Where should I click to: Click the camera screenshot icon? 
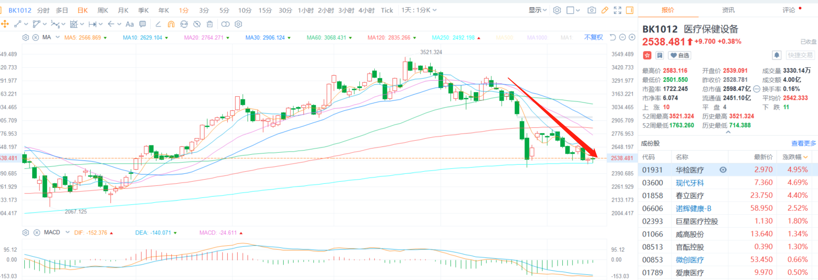click(591, 10)
